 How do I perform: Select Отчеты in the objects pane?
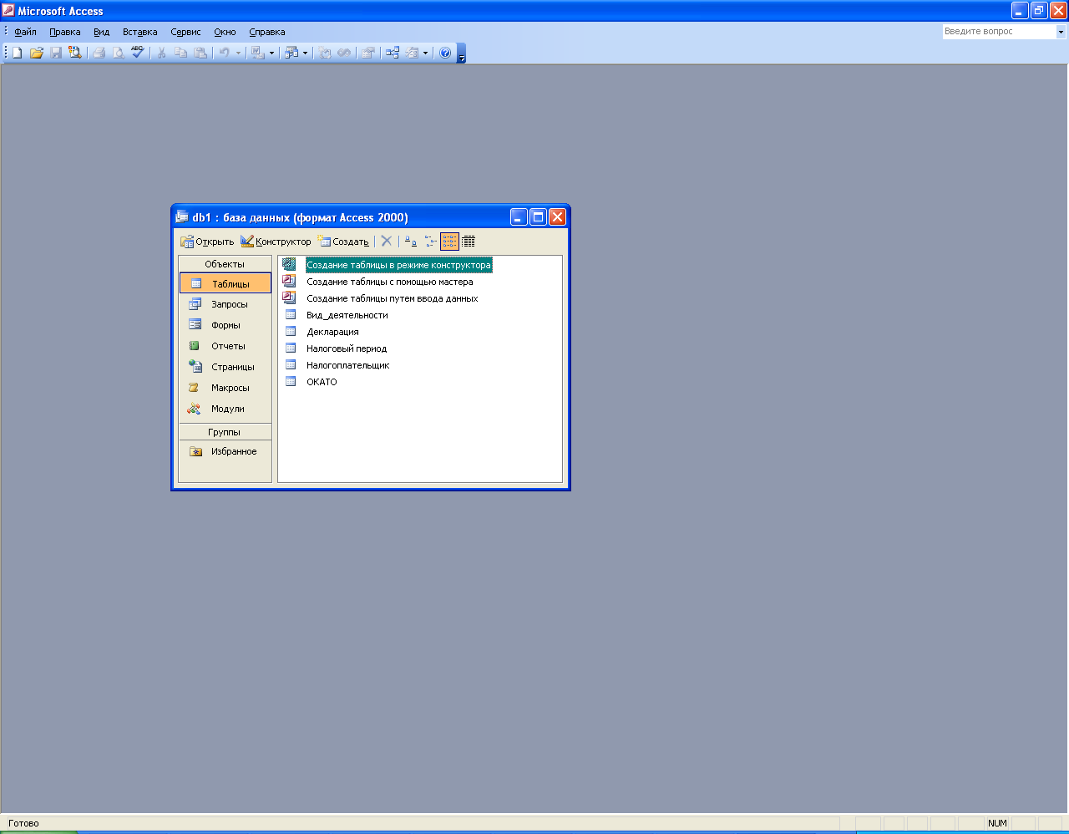[x=225, y=346]
